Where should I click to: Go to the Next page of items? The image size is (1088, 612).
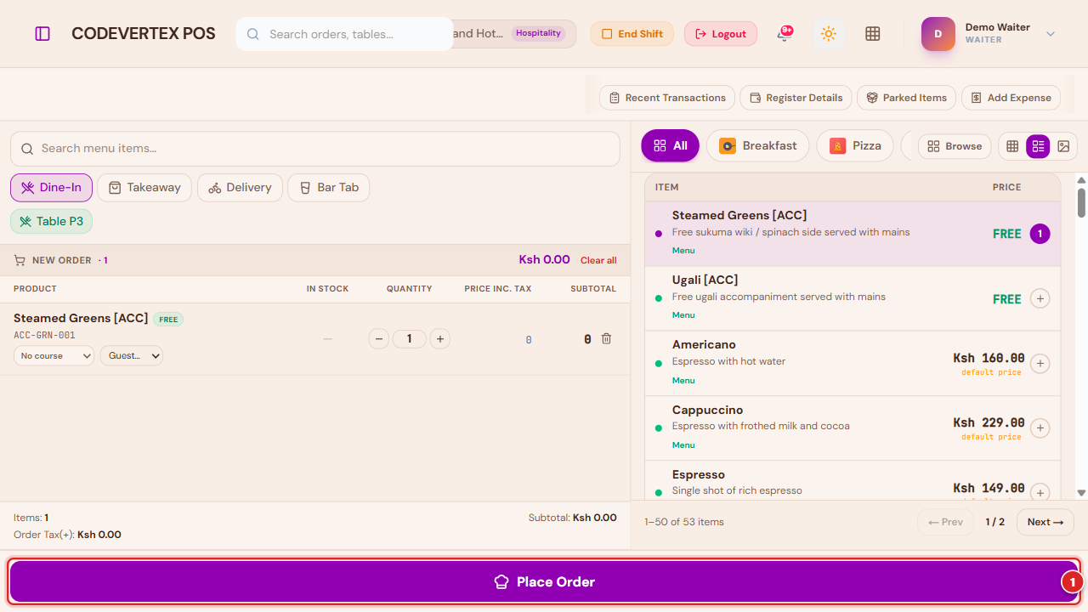tap(1045, 522)
